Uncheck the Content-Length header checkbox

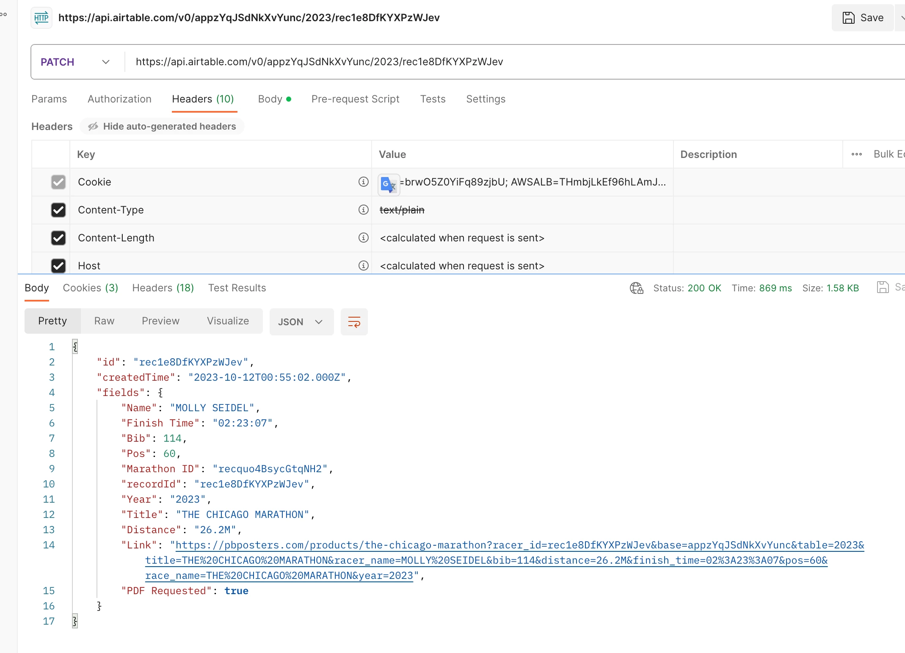coord(58,238)
